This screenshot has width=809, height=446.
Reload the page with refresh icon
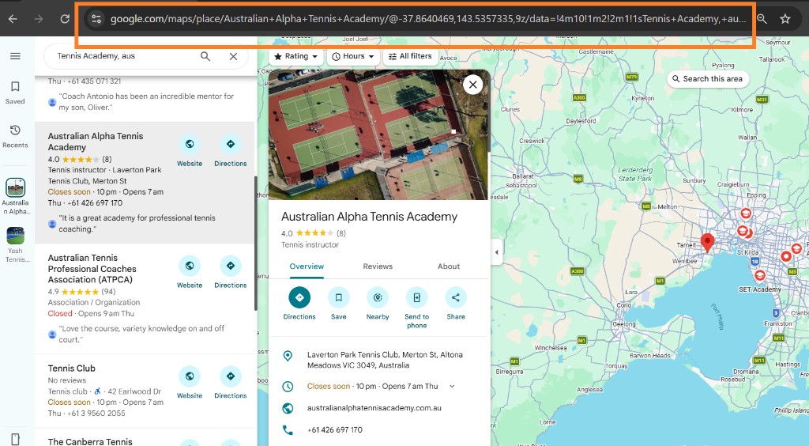pos(65,19)
